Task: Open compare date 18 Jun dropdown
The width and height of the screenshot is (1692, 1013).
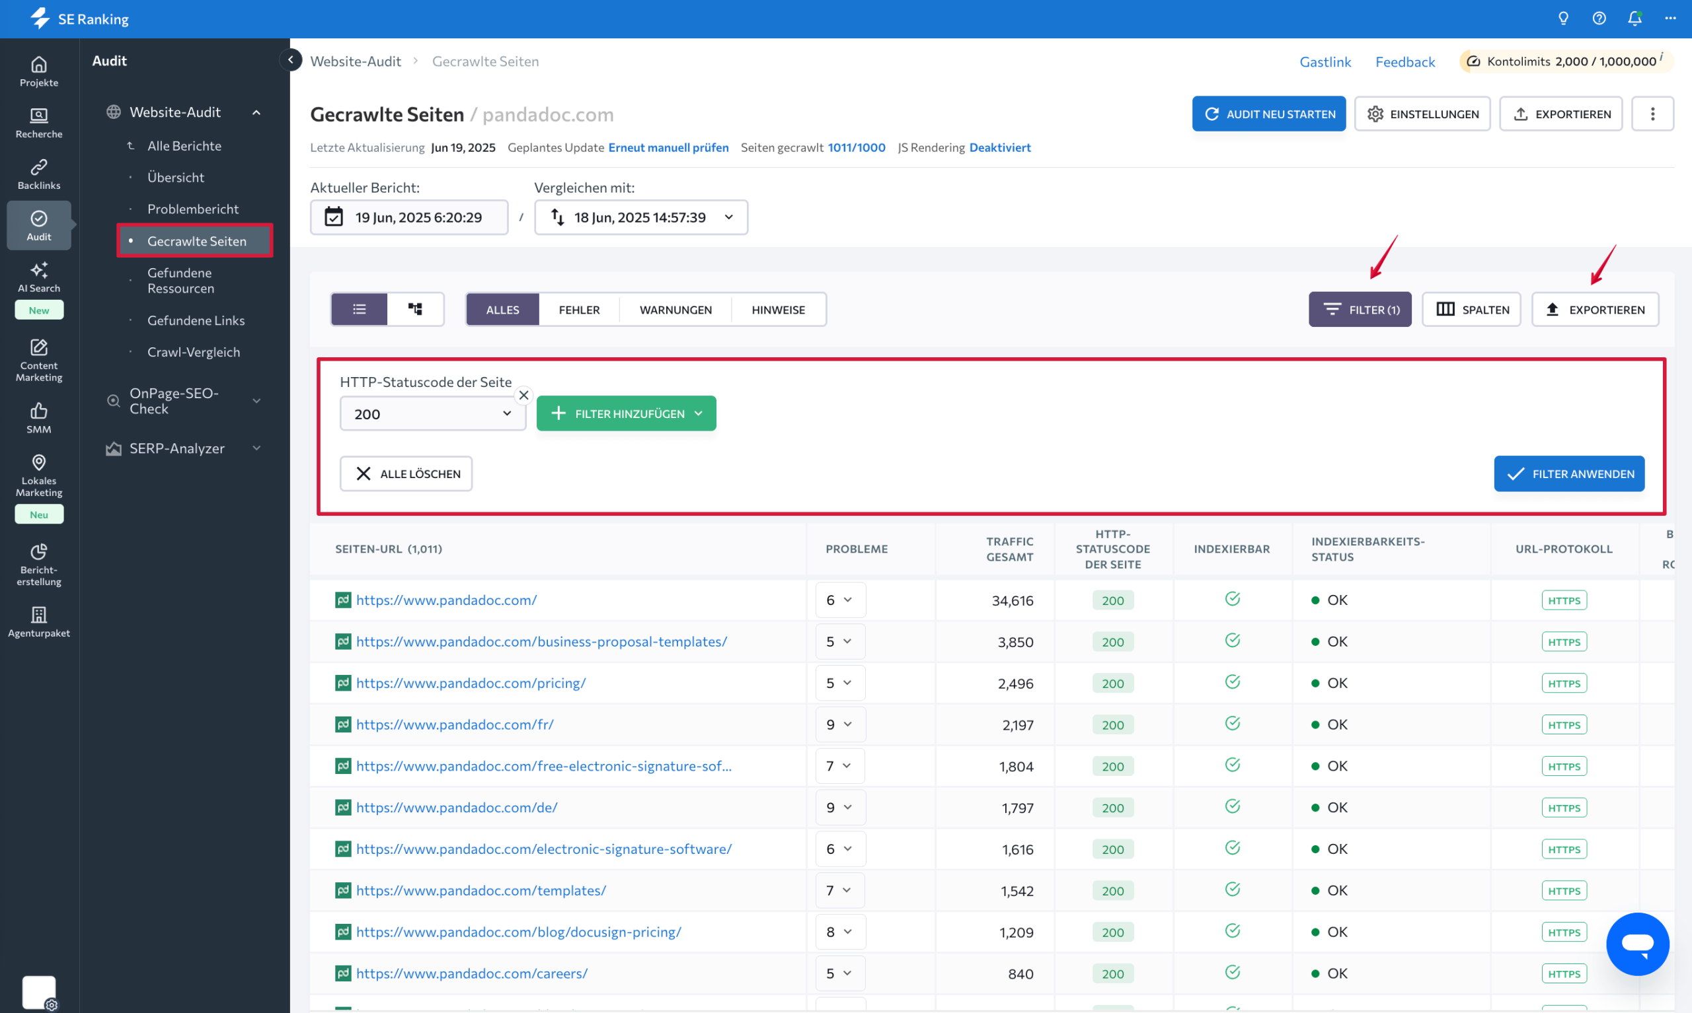Action: point(640,217)
